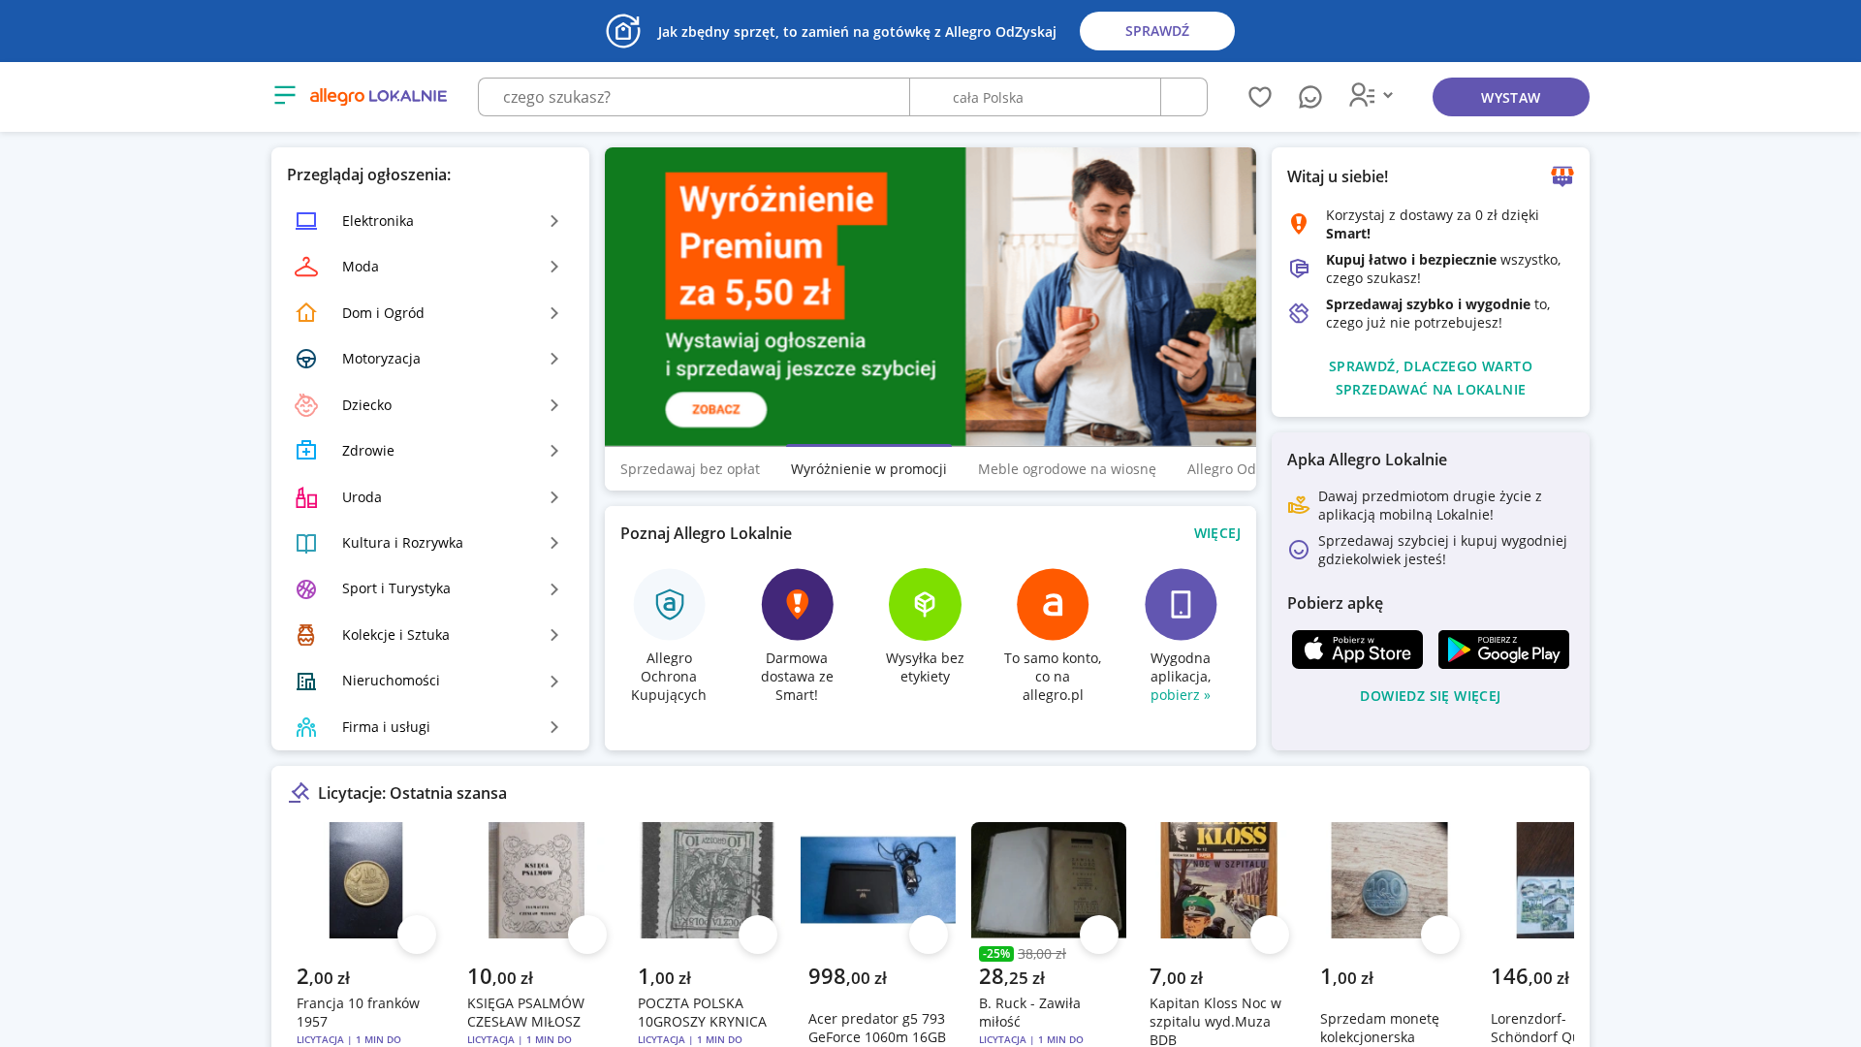Open the hamburger menu icon
Image resolution: width=1861 pixels, height=1047 pixels.
tap(284, 95)
